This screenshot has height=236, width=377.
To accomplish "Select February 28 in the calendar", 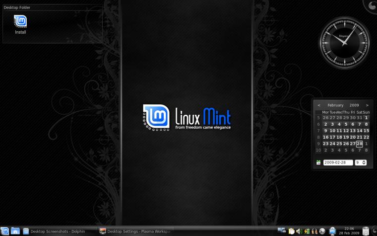I will pyautogui.click(x=360, y=144).
